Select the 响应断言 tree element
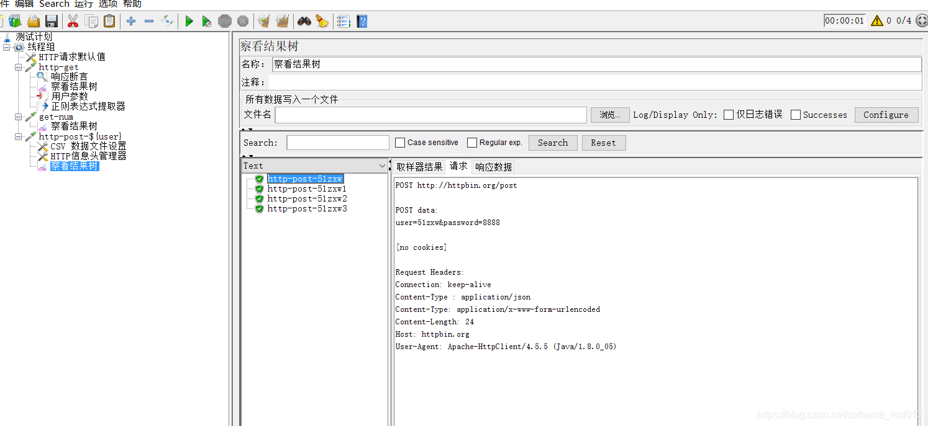The image size is (928, 426). [70, 77]
